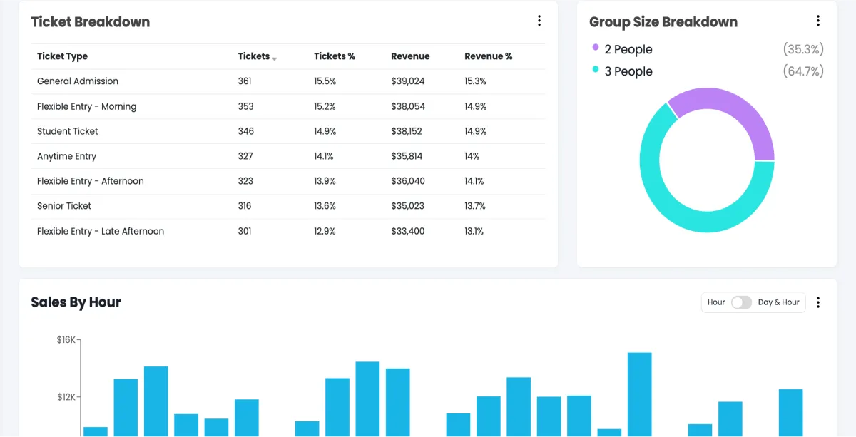Click the $38,152 revenue cell
Viewport: 856px width, 437px height.
[407, 131]
